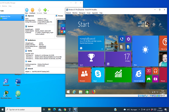Click the Nieuw button in VirtualBox Manager toolbar
169x112 pixels.
(x=27, y=11)
